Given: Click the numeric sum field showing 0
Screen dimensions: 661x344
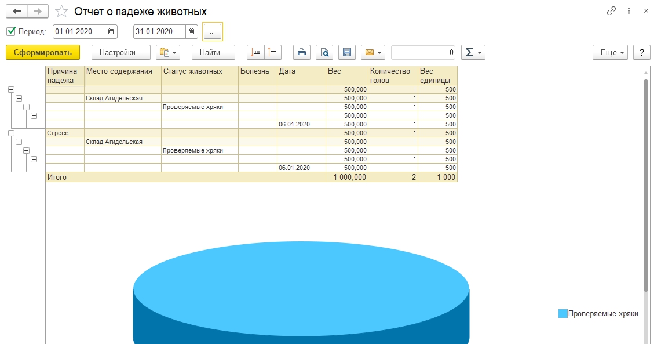Looking at the screenshot, I should click(423, 52).
